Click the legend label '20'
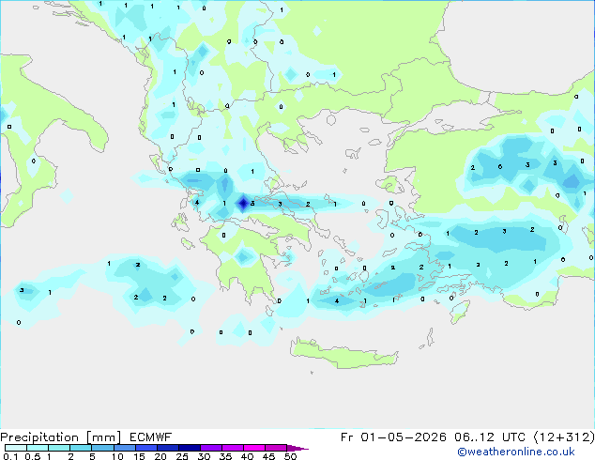Screen dimensions: 595x460 [160, 456]
